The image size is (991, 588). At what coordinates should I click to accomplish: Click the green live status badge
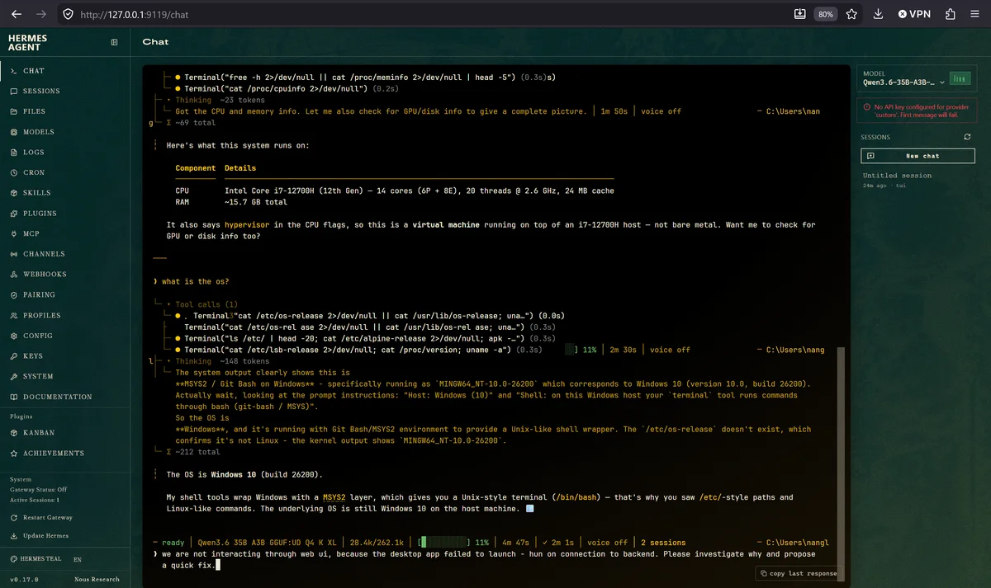click(959, 78)
